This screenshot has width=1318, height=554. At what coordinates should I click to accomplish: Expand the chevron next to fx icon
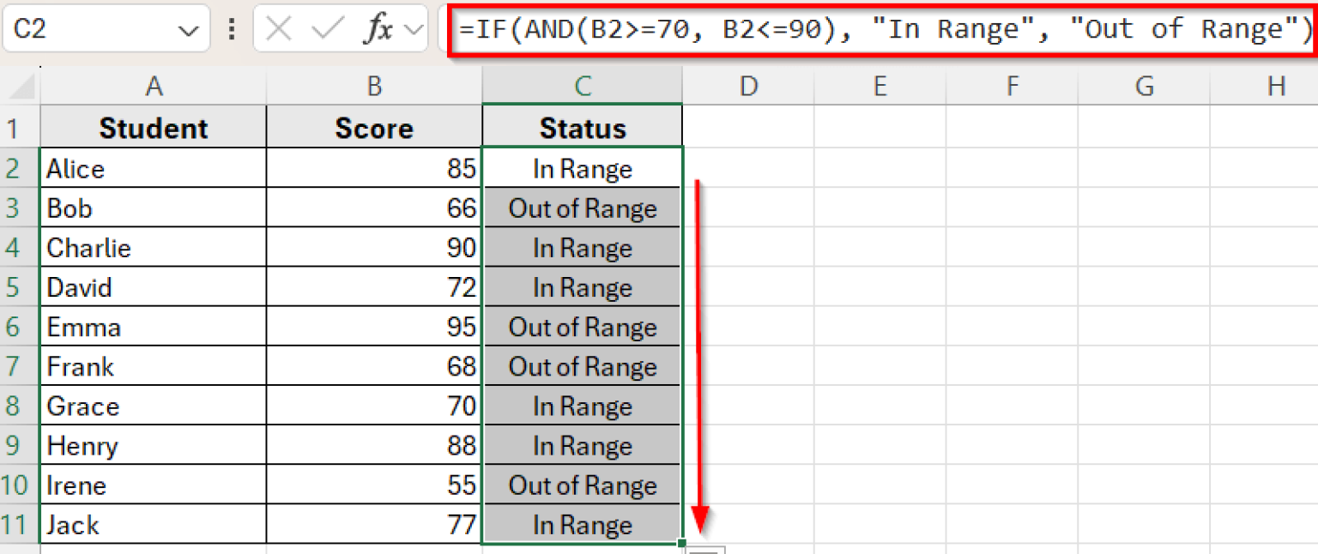(x=413, y=31)
